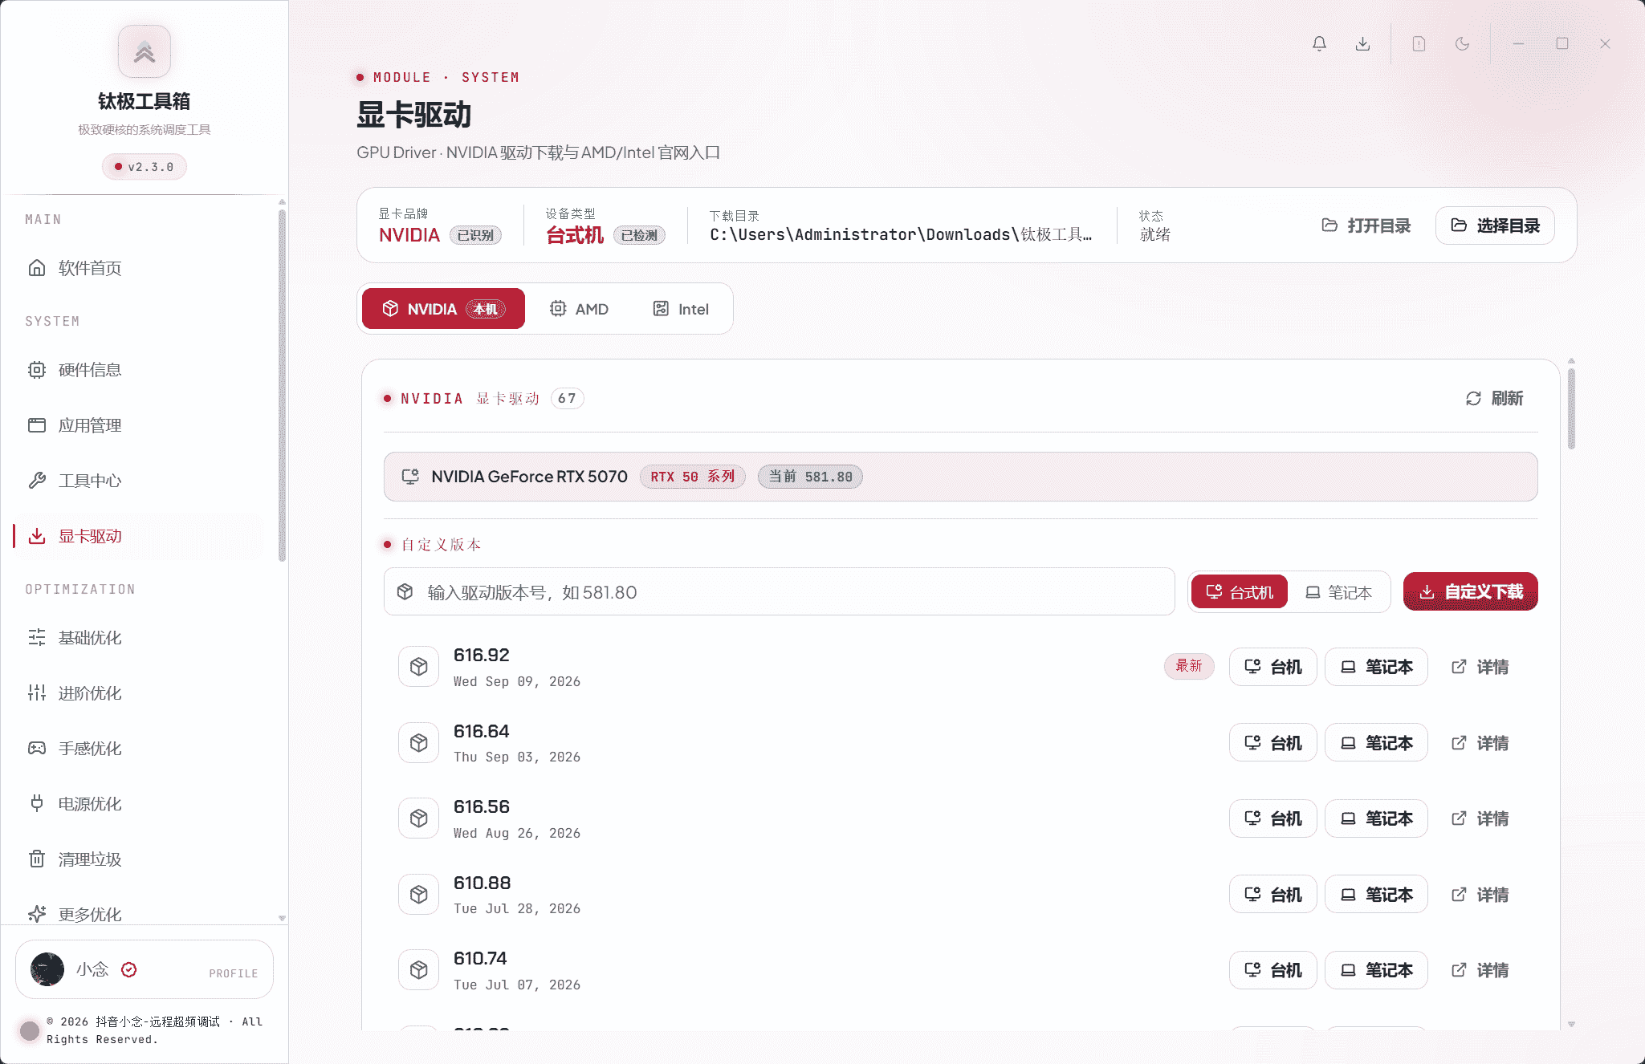
Task: Select 台式机 device type toggle
Action: 1239,591
